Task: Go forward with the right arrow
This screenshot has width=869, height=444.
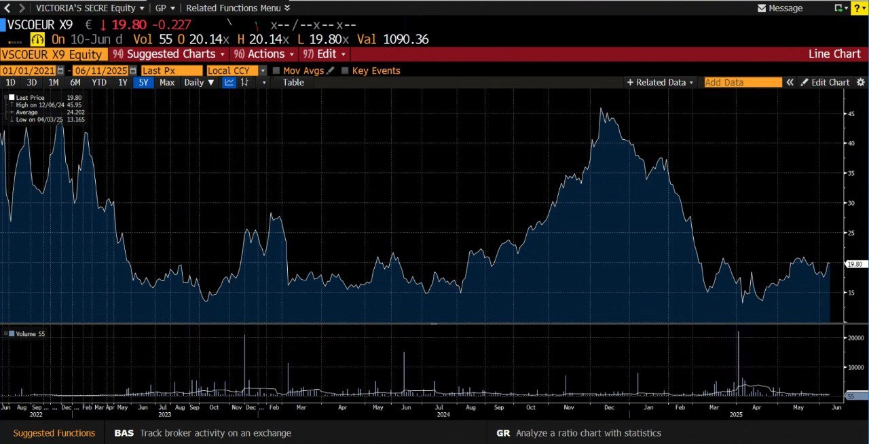Action: tap(22, 8)
